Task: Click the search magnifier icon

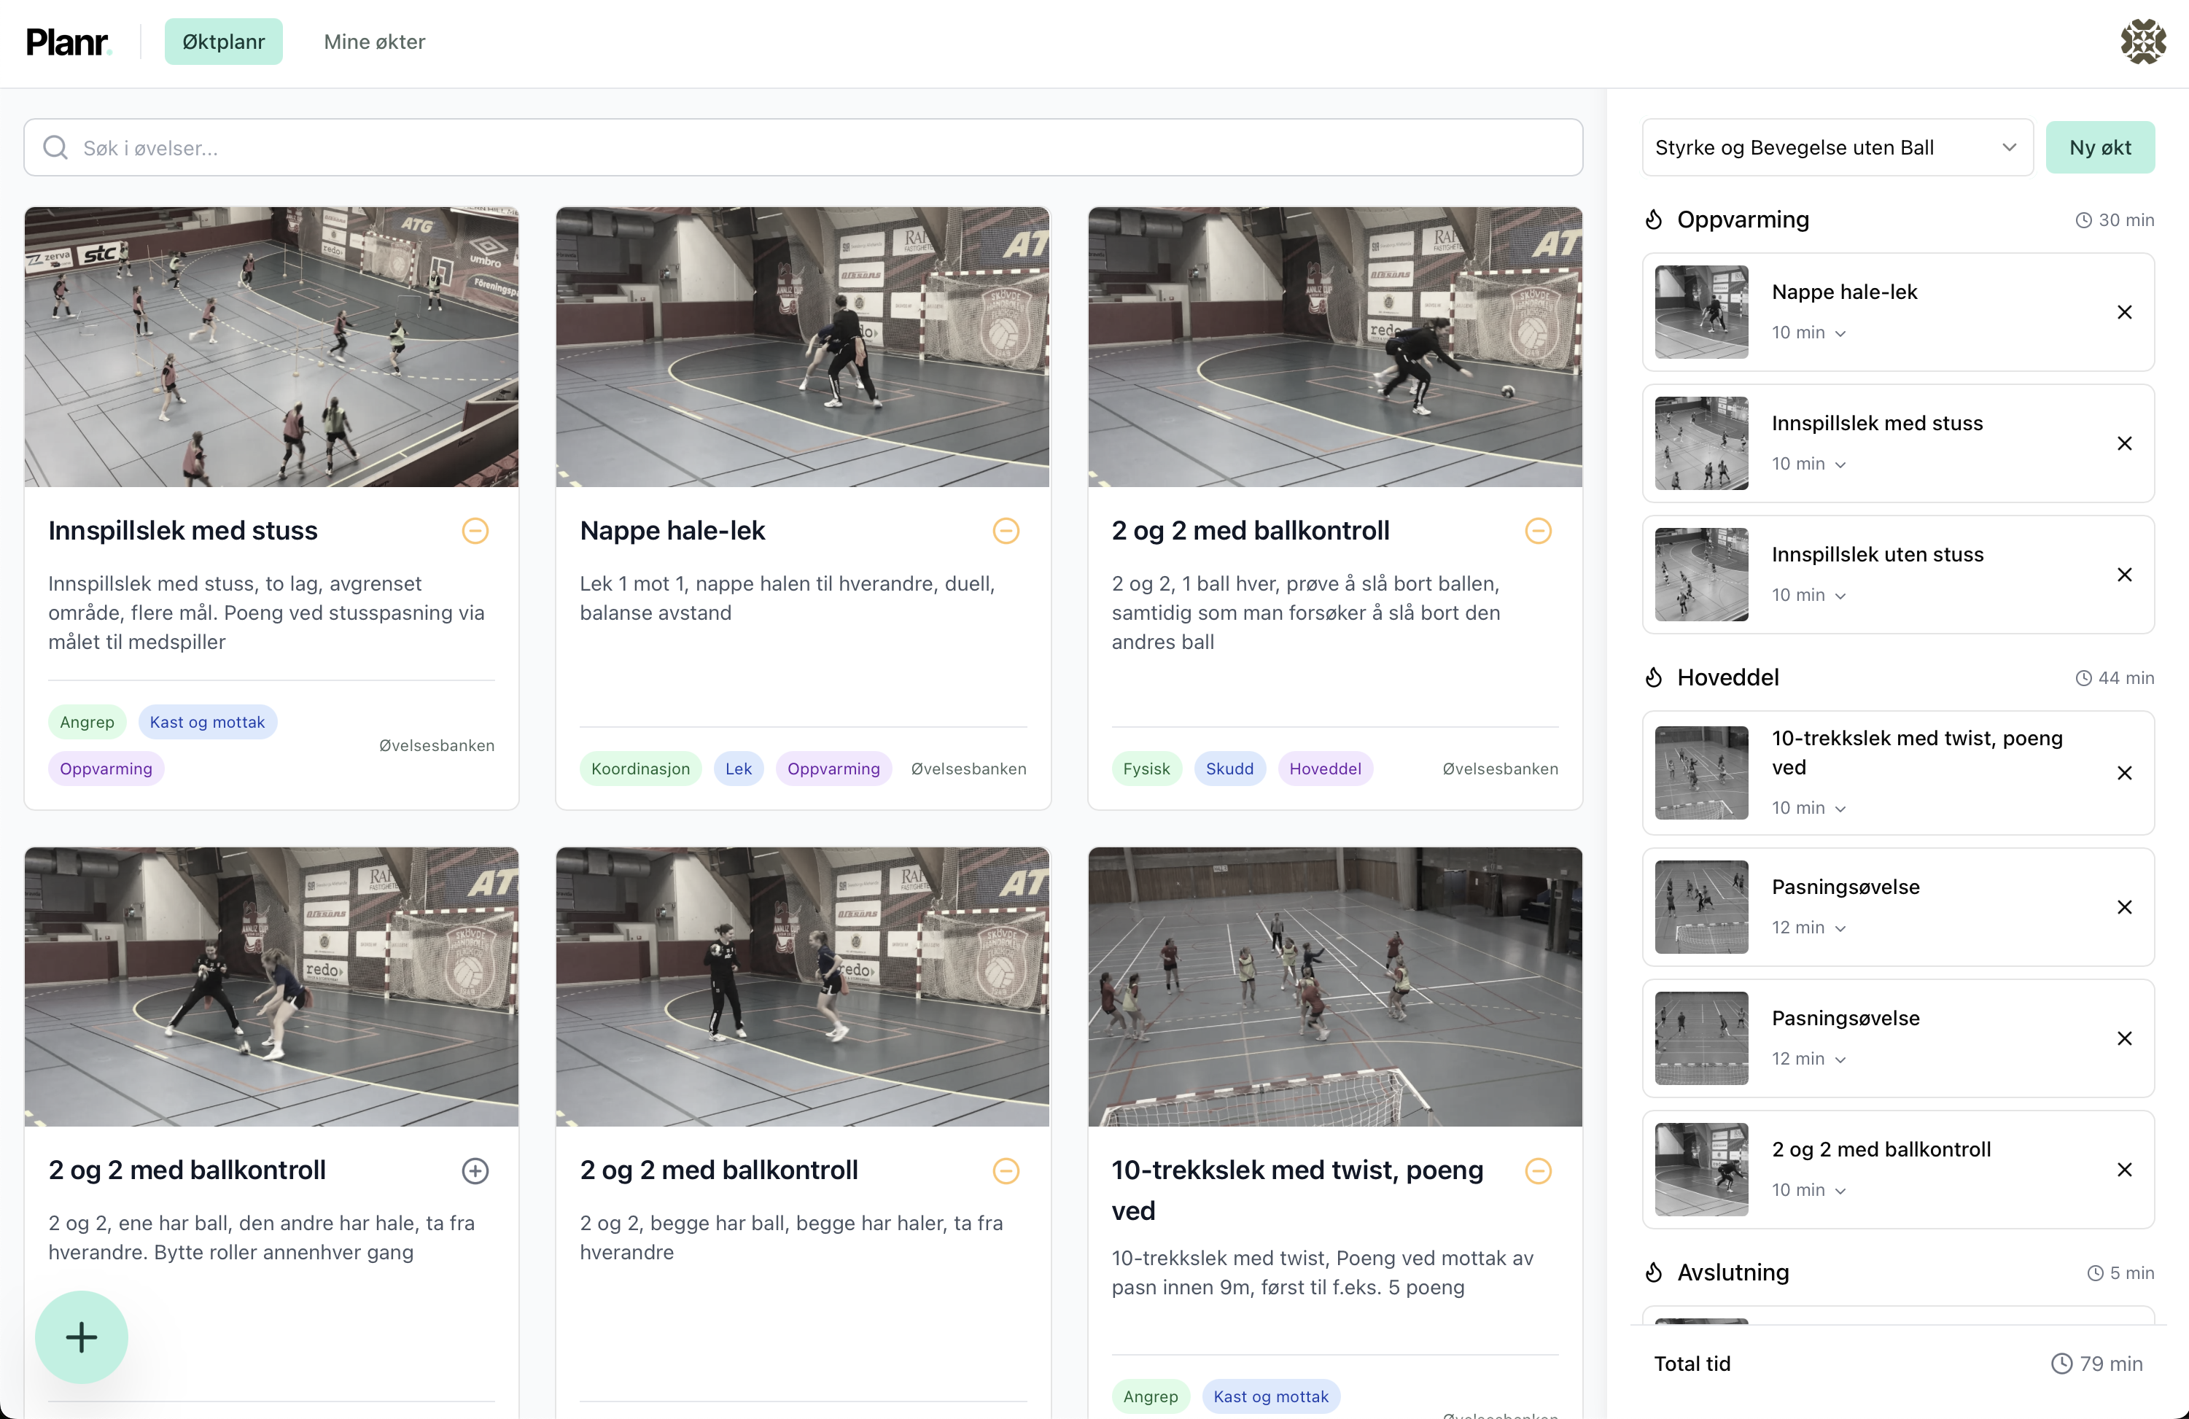Action: coord(55,147)
